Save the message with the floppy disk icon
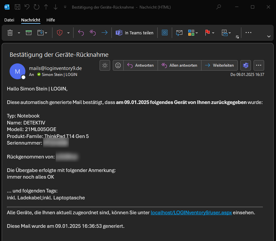The width and height of the screenshot is (276, 241). [x=17, y=7]
